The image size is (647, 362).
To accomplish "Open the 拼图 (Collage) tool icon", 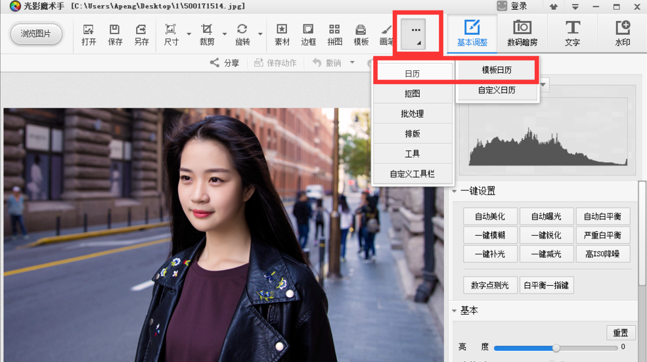I will coord(334,30).
